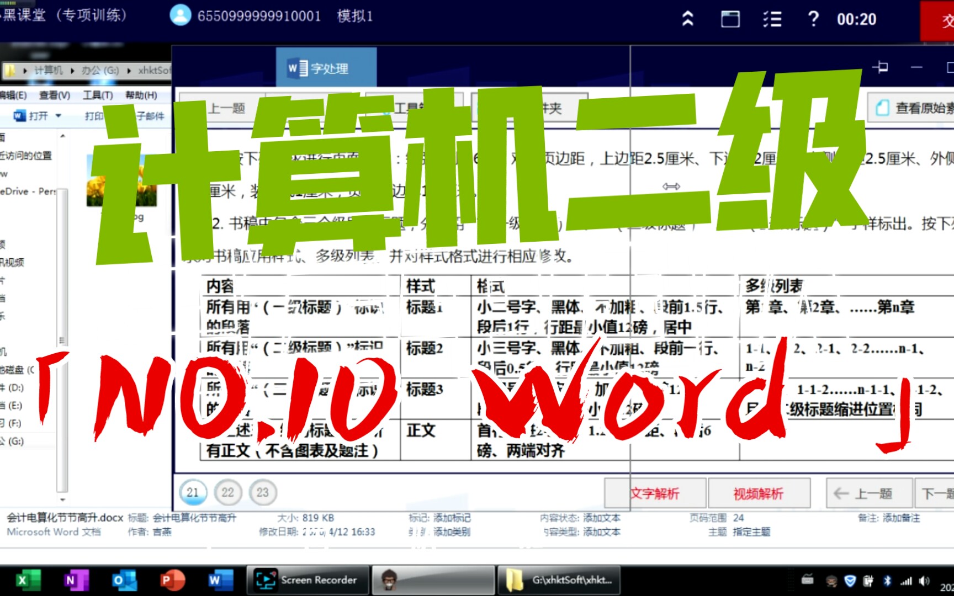
Task: Select drive (G:) in navigation pane
Action: [12, 440]
